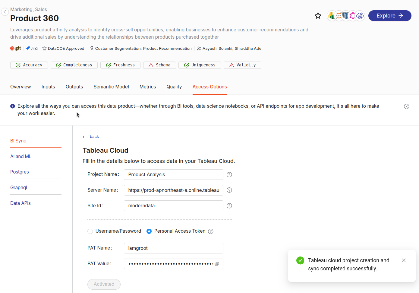Show help for Site Id
This screenshot has width=419, height=293.
coord(229,206)
